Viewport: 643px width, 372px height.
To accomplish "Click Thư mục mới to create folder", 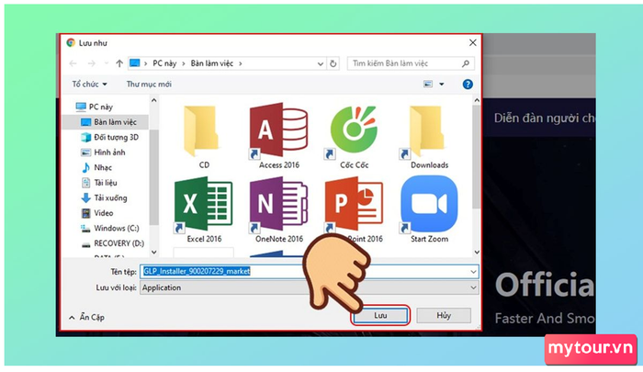I will coord(149,85).
